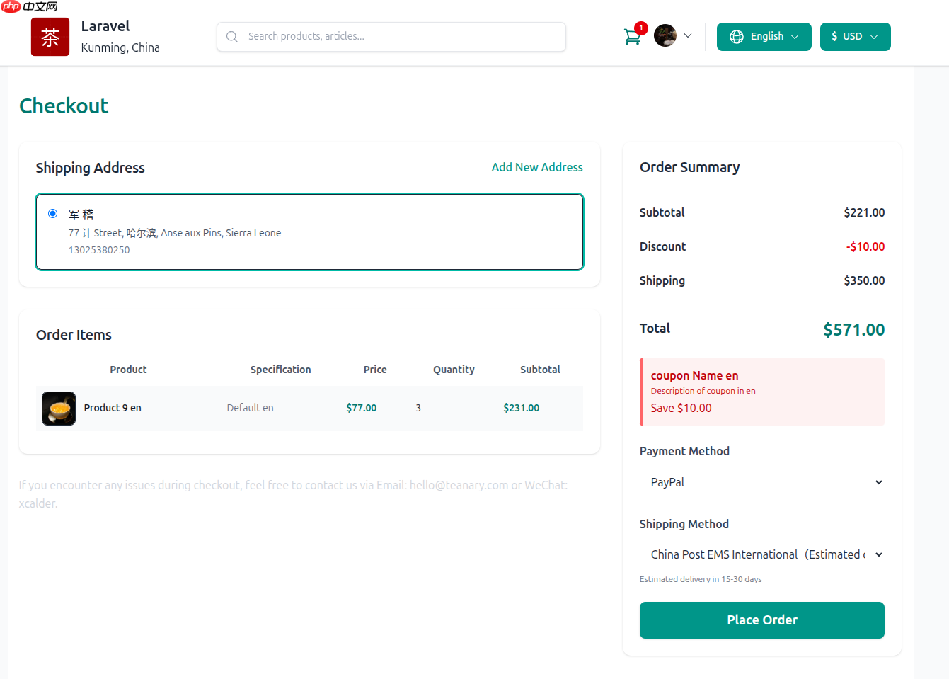The width and height of the screenshot is (949, 679).
Task: Open the English language dropdown
Action: [x=764, y=37]
